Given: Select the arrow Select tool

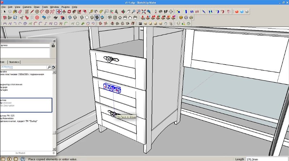Looking at the screenshot, I should click(5, 12).
